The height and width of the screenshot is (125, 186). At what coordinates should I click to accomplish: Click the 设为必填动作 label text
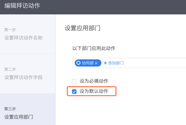click(94, 81)
